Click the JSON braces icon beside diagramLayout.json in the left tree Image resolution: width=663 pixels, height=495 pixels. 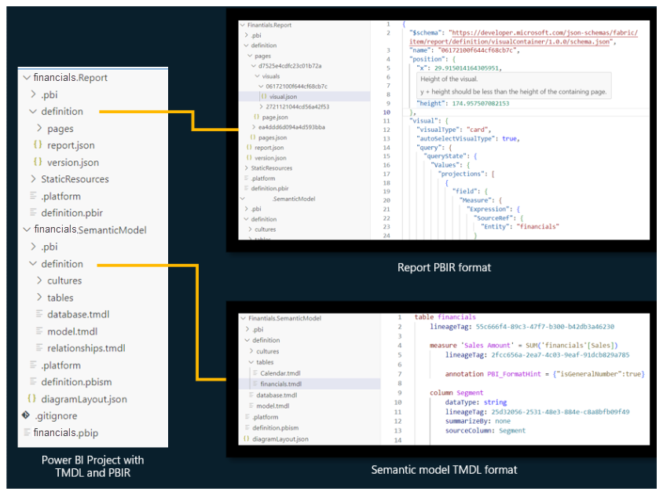tap(31, 399)
